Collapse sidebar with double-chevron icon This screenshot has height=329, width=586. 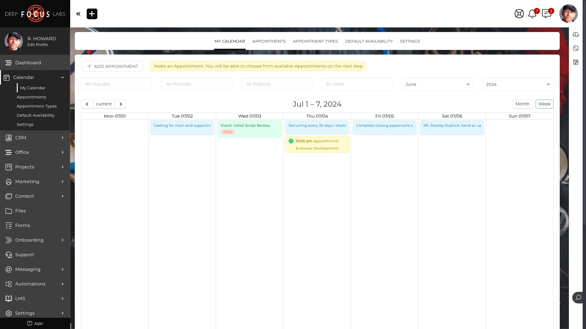78,14
